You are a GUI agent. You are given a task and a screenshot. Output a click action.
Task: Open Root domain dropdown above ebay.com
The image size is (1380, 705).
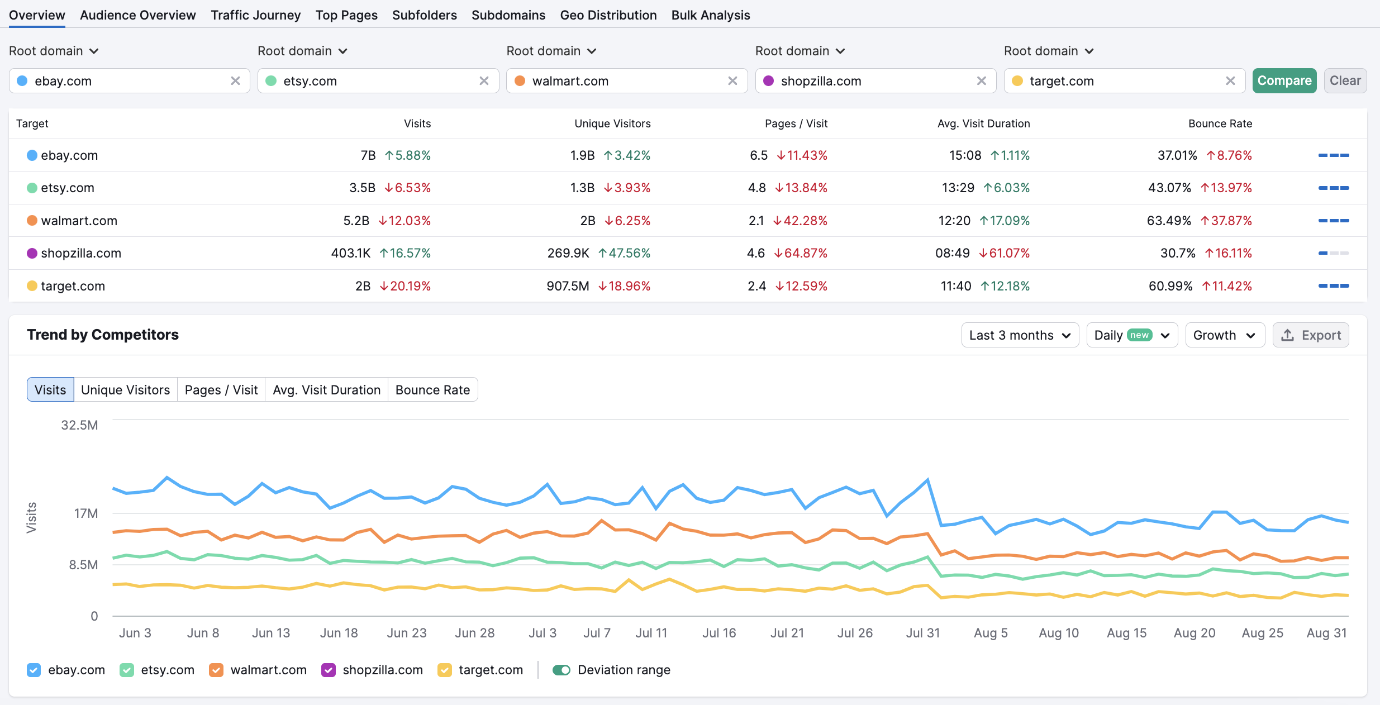pos(54,51)
